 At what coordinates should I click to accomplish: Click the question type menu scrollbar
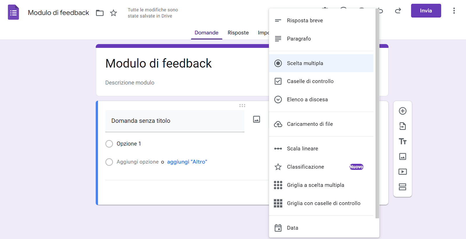[x=377, y=116]
